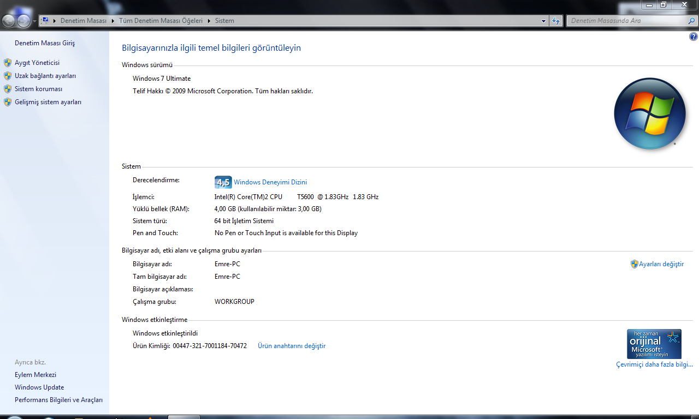Click the orijinal Microsoft genuine badge

click(654, 344)
